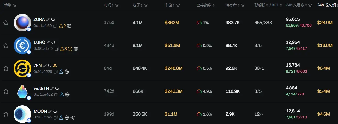Open MOON's Telegram paper-plane link

(72, 117)
